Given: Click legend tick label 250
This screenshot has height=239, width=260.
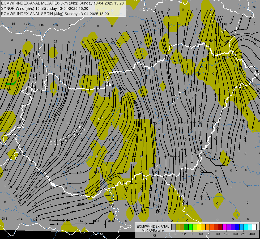Looking at the screenshot, I should (244, 234).
